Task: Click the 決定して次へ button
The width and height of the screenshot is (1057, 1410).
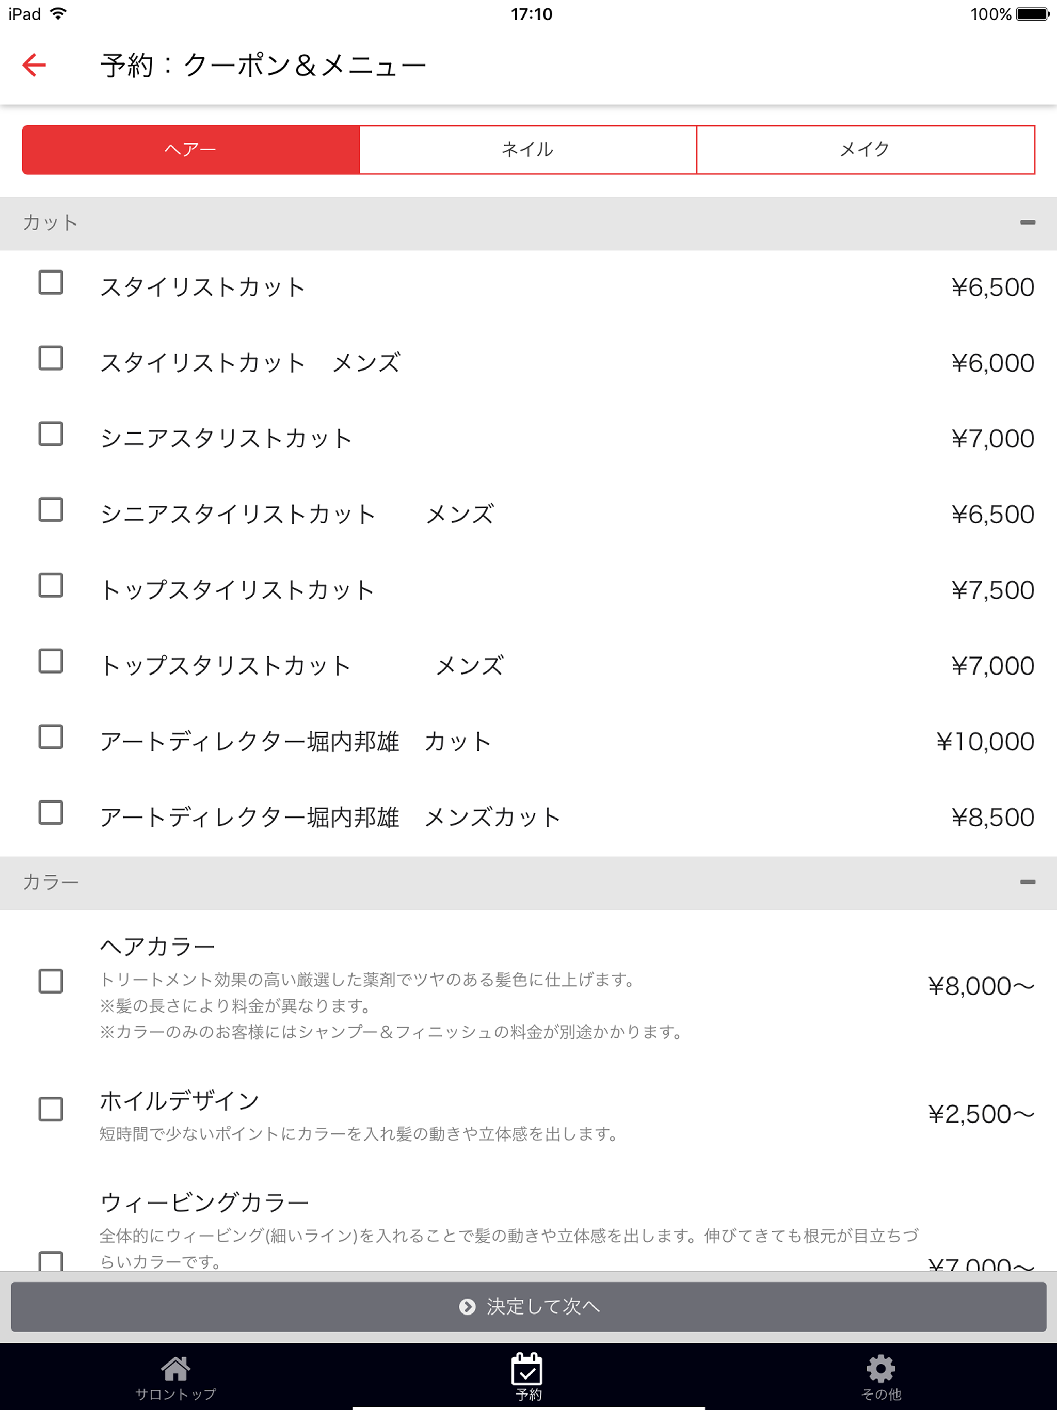Action: tap(528, 1307)
